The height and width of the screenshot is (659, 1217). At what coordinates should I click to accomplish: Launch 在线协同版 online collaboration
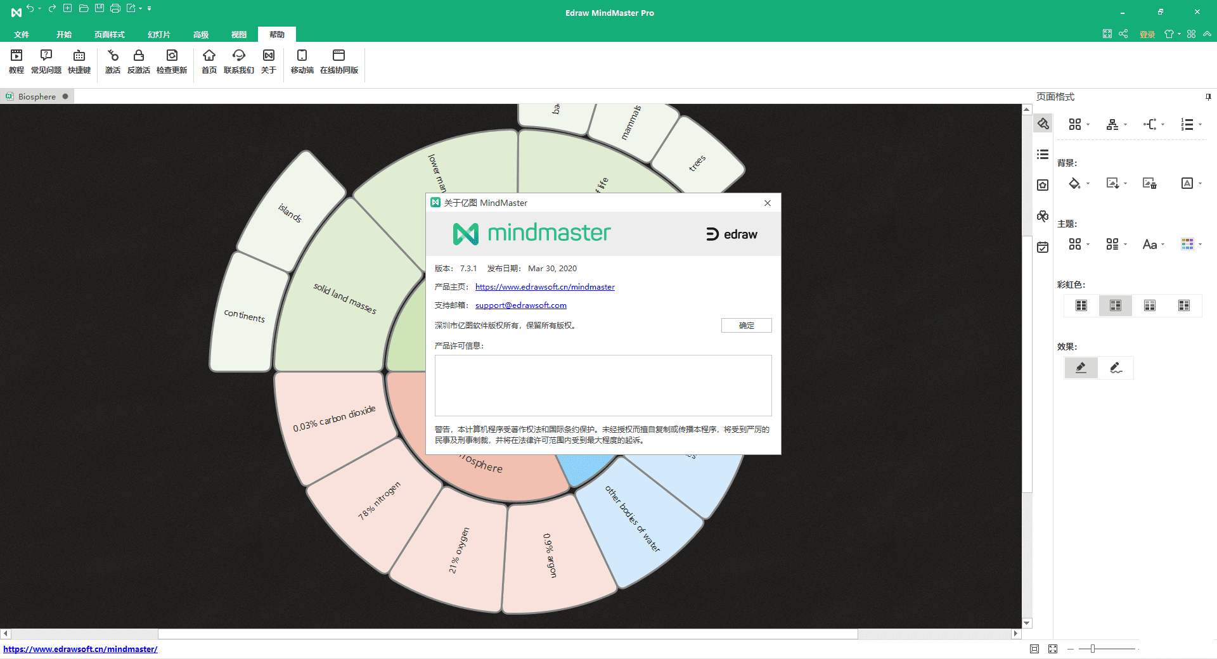(x=339, y=62)
